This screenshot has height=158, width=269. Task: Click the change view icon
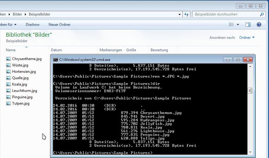232,25
